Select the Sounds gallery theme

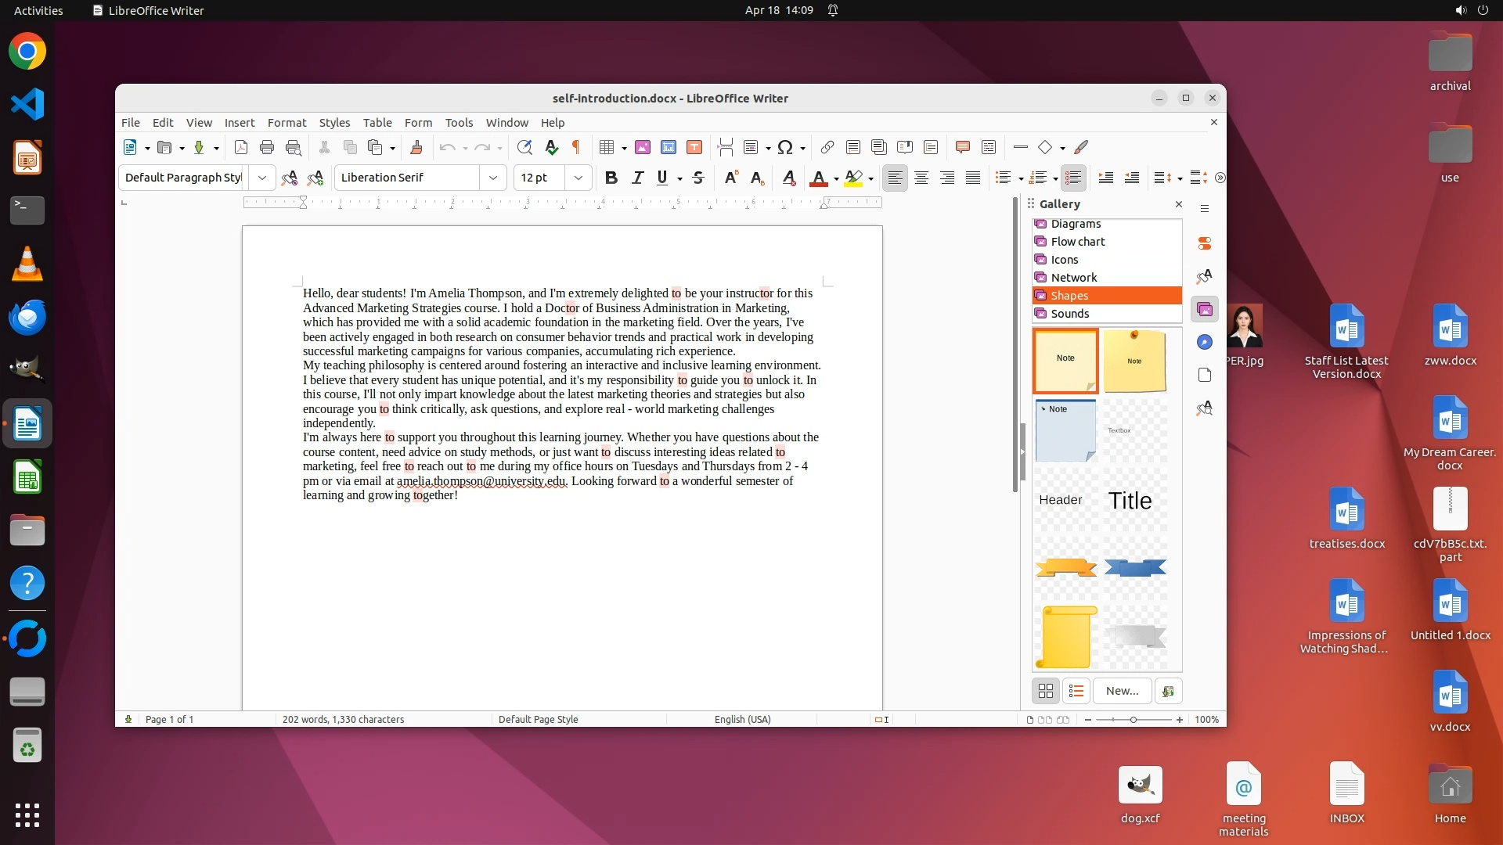[x=1070, y=314]
